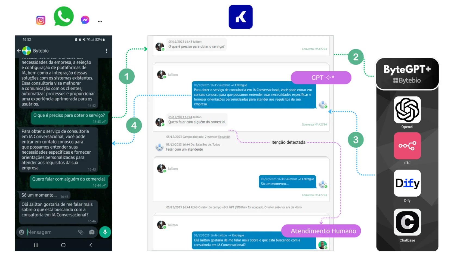Tap the camera icon in message bar
The image size is (457, 257).
pyautogui.click(x=92, y=232)
